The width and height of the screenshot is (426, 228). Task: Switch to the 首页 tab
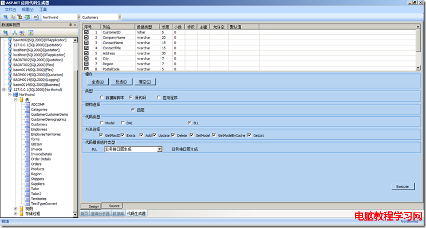point(84,214)
